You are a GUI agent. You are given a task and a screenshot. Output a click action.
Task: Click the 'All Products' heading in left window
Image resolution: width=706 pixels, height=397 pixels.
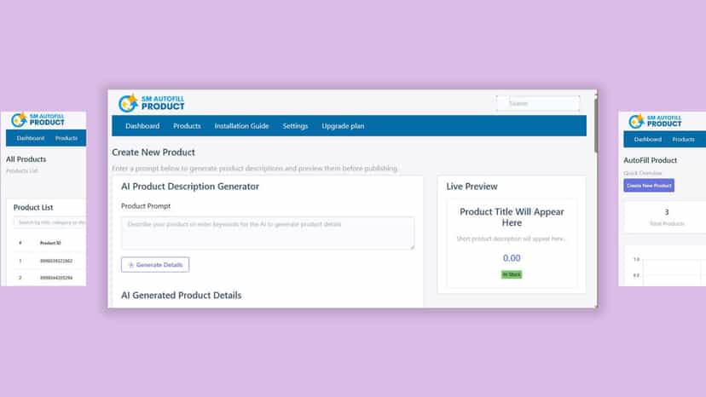click(x=26, y=159)
